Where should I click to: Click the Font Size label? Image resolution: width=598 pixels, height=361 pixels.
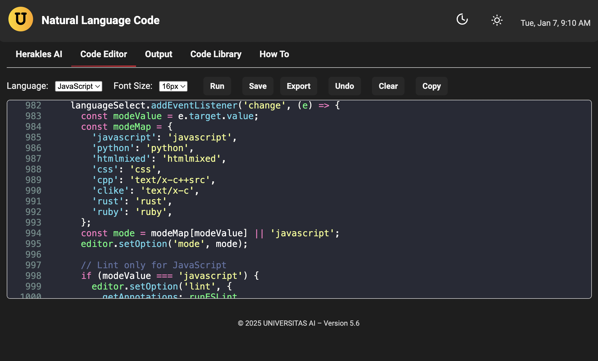[x=133, y=86]
